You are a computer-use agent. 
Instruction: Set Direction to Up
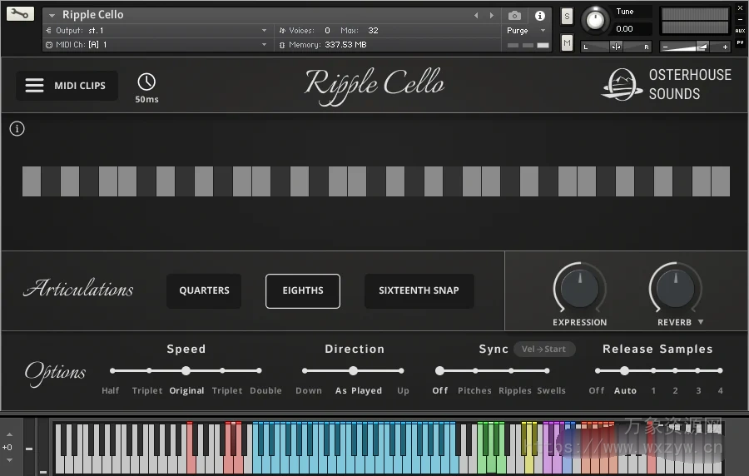(403, 390)
